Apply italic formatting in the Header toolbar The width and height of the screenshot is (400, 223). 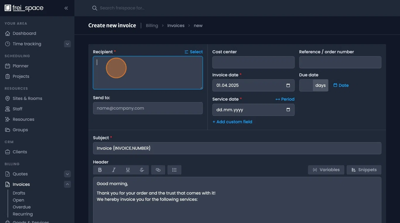point(114,170)
